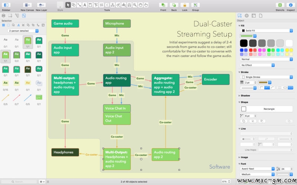Viewport: 297px width, 185px height.
Task: Select the Point editor tool
Action: coord(96,5)
